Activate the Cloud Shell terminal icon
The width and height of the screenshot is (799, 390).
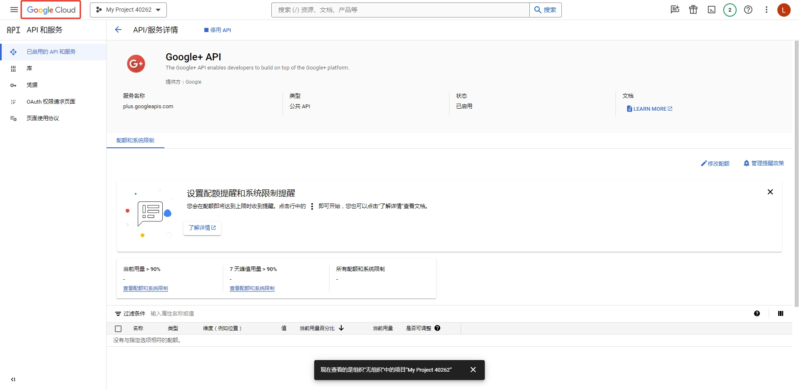712,10
